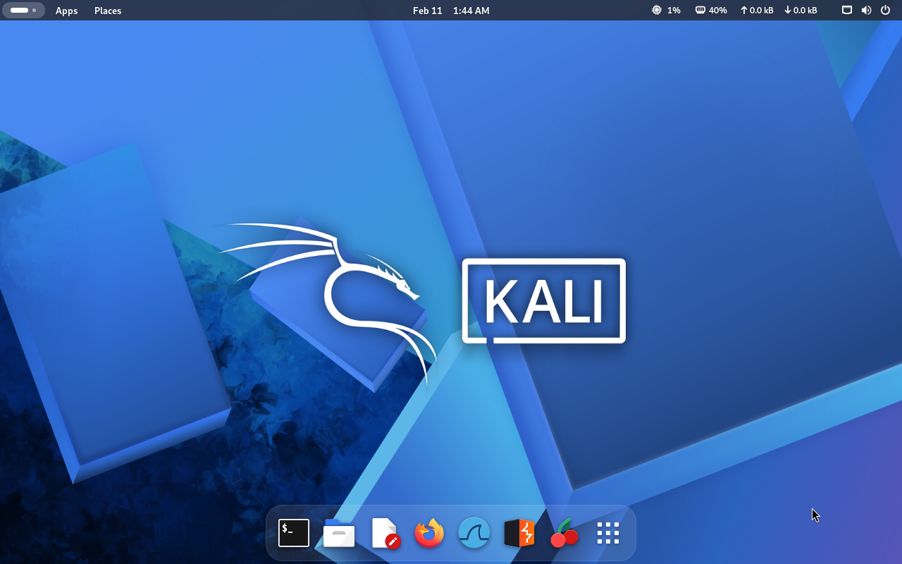Open the Apps menu

[x=66, y=11]
